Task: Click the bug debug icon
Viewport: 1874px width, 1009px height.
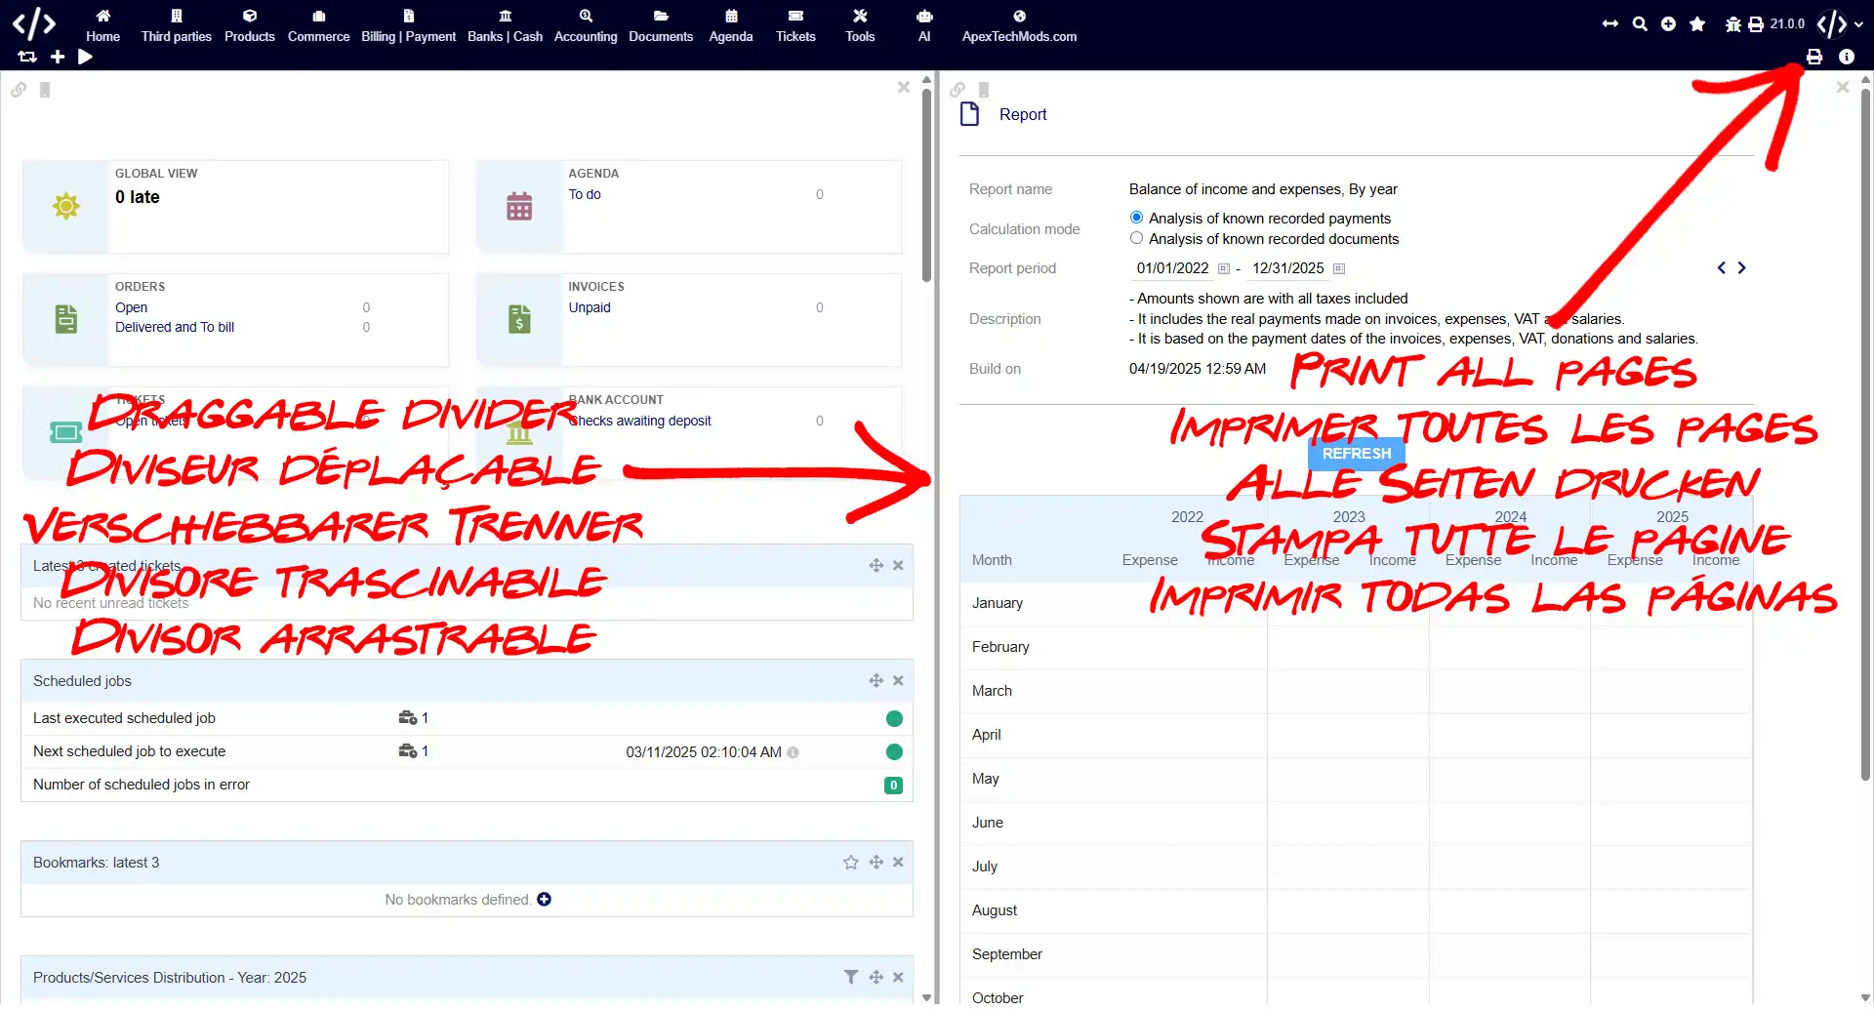Action: pyautogui.click(x=1733, y=24)
